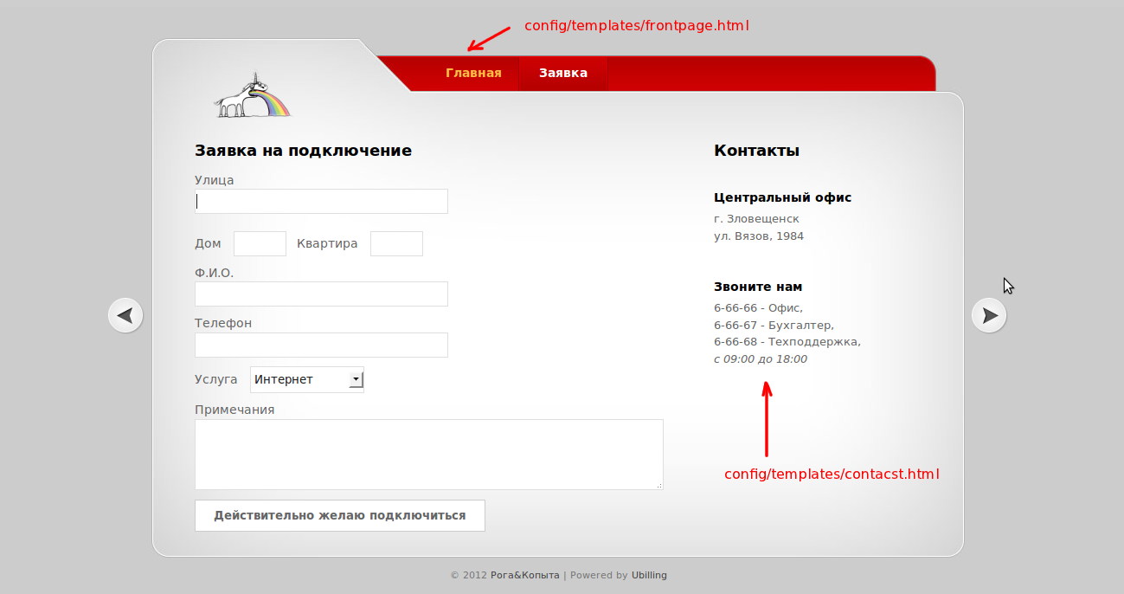Open the Главная tab
The height and width of the screenshot is (594, 1124).
[473, 73]
